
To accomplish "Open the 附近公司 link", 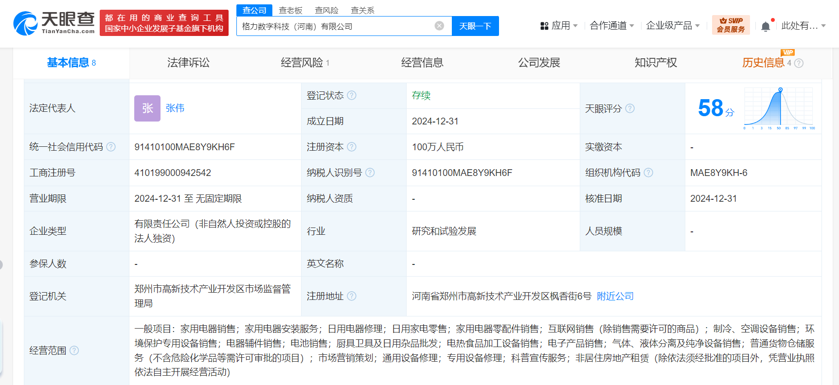I will coord(615,296).
